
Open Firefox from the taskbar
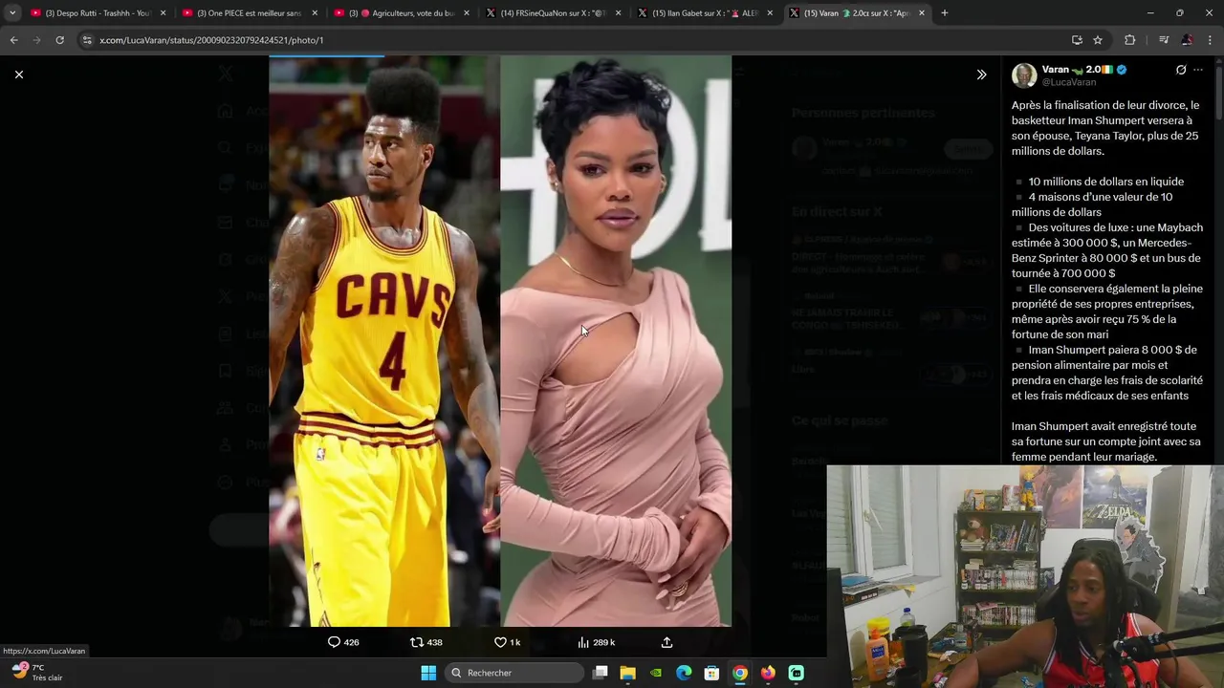click(x=768, y=673)
